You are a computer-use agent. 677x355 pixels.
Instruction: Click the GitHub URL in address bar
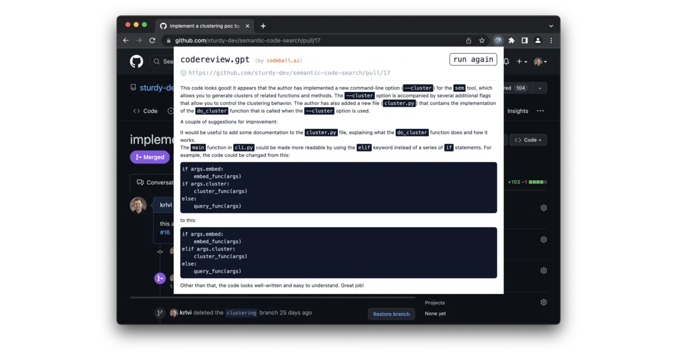point(248,41)
